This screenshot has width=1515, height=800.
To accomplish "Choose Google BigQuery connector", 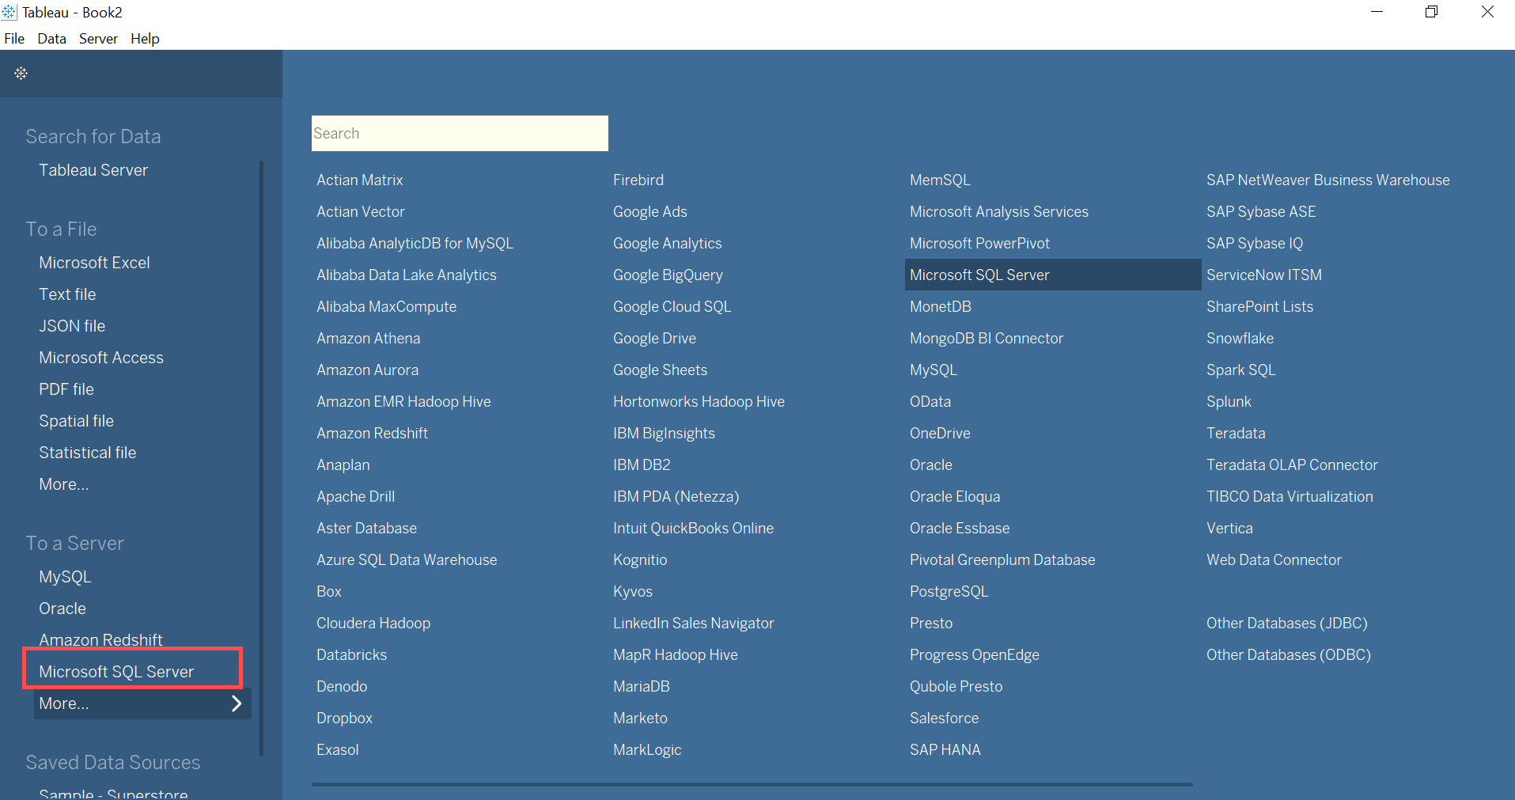I will coord(668,275).
